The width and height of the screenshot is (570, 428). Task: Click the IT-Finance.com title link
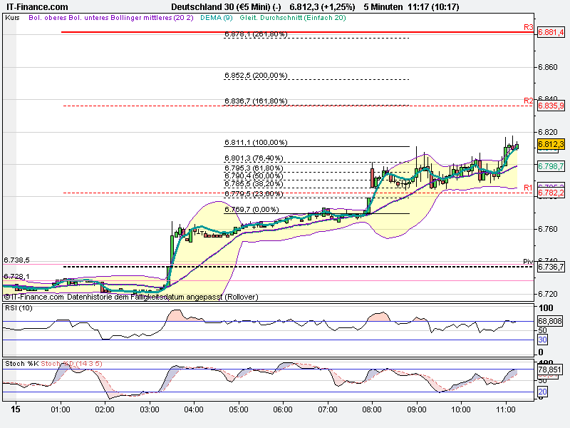pyautogui.click(x=36, y=6)
